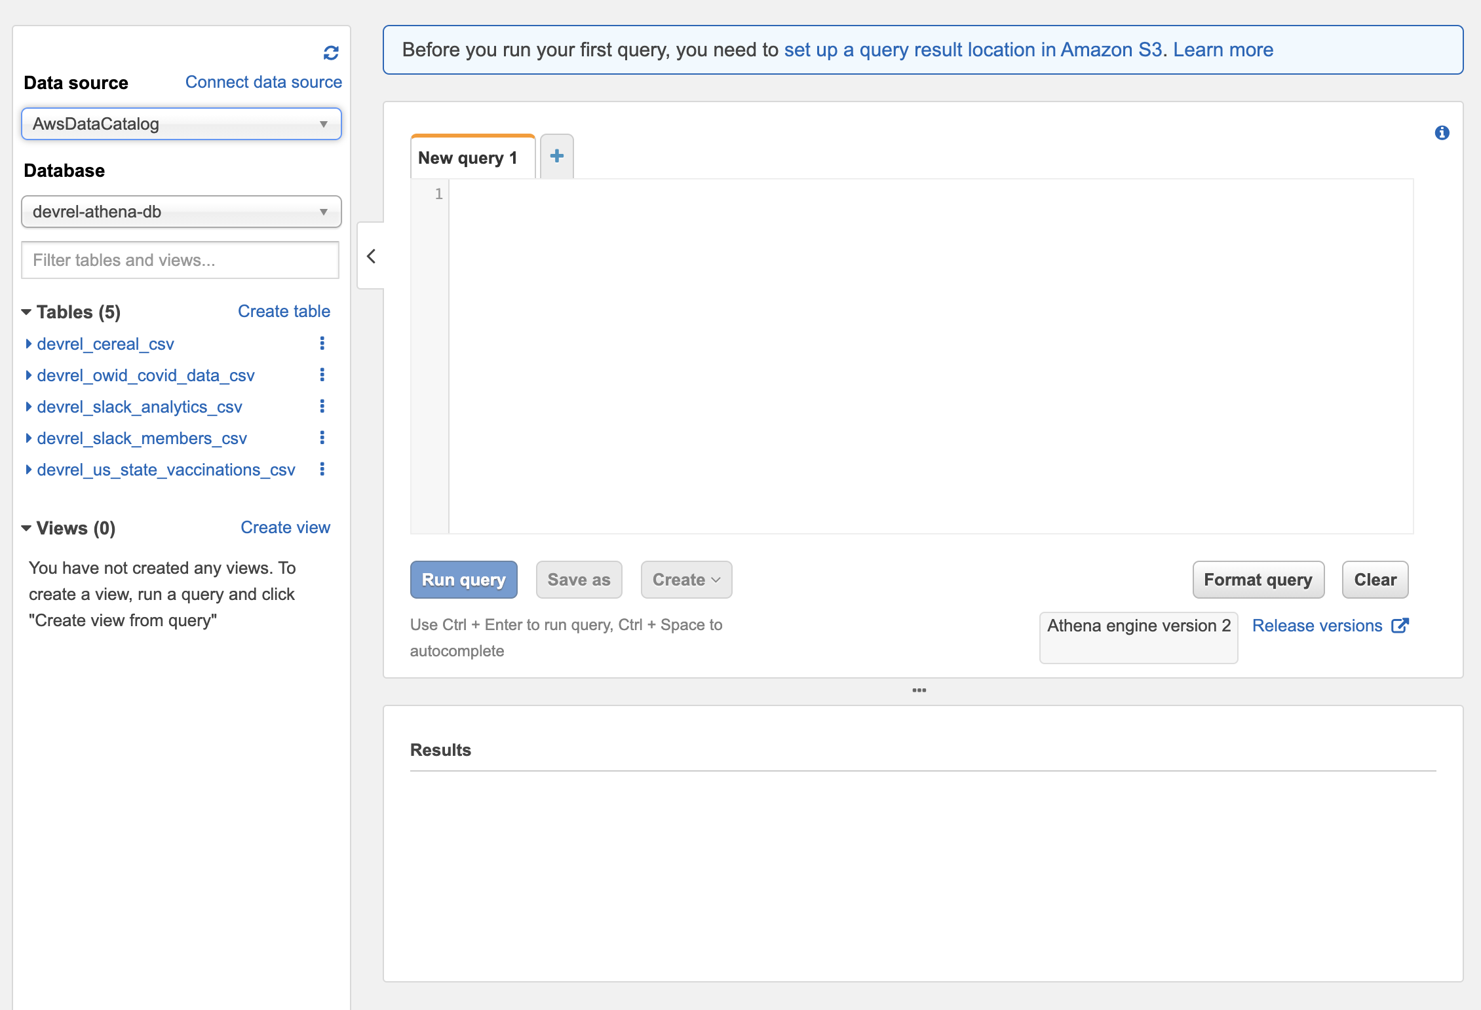The width and height of the screenshot is (1481, 1010).
Task: Open the devrel-athena-db database dropdown
Action: 181,212
